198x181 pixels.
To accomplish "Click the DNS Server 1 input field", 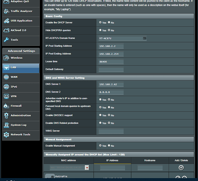I will [111, 84].
